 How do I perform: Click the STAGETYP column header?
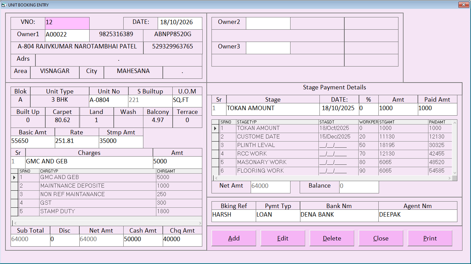pyautogui.click(x=277, y=122)
